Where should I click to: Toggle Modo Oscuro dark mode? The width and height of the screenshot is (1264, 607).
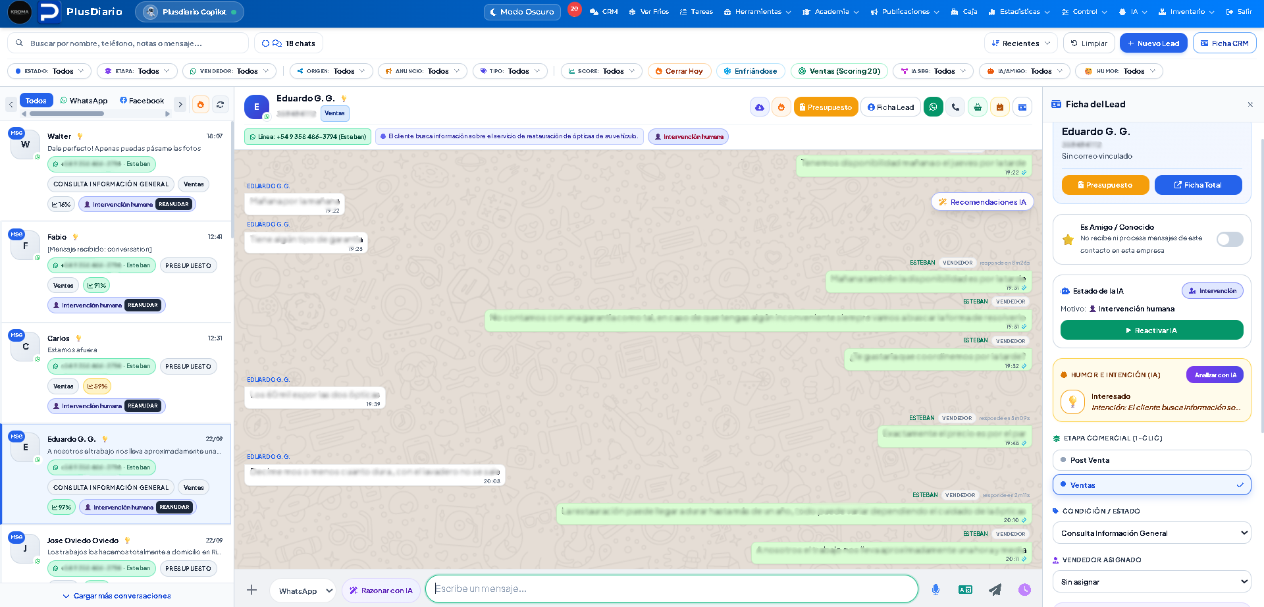coord(522,12)
